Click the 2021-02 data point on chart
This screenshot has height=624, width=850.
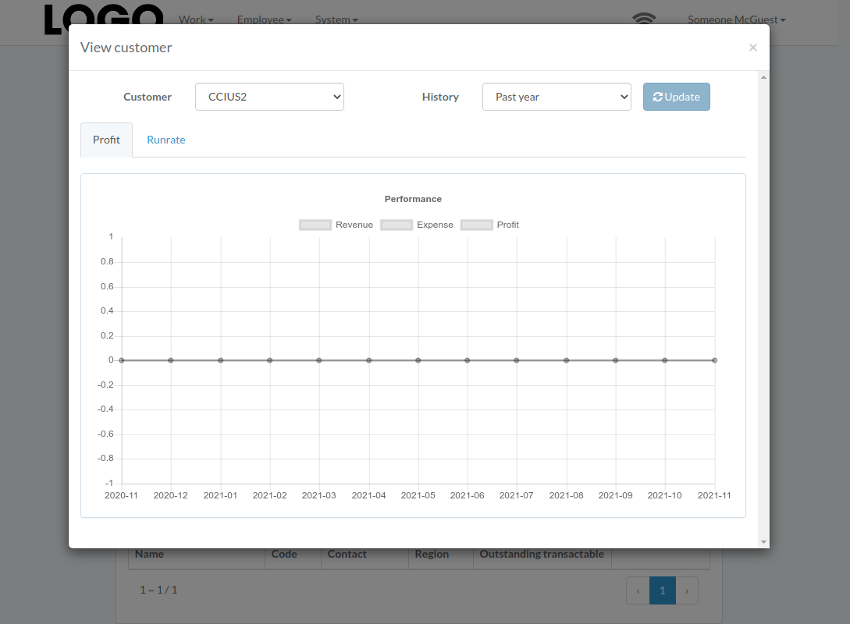pos(269,360)
